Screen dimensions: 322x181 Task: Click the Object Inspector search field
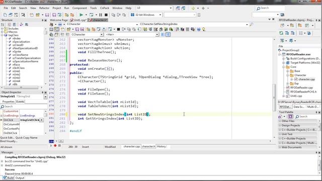[x=23, y=107]
